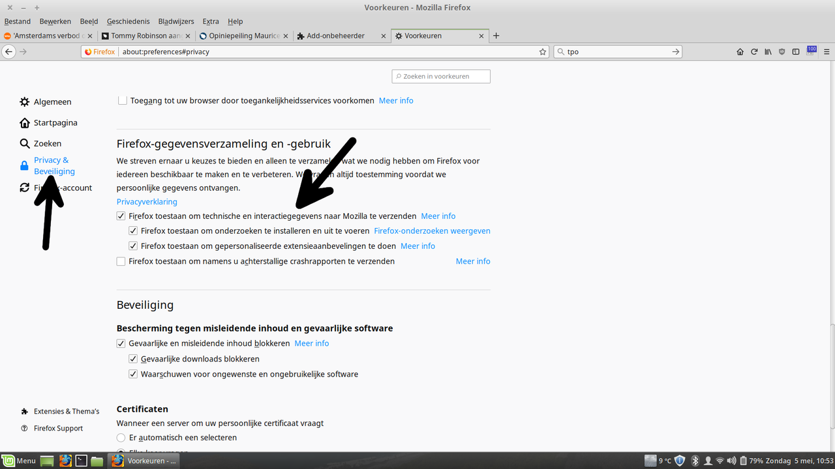Open Linux Mint Menu button
The image size is (835, 469).
click(x=19, y=461)
